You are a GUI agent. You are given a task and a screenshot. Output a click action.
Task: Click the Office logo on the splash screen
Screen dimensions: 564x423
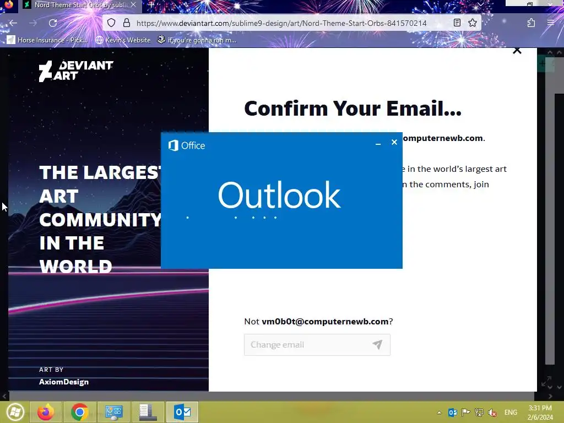pos(187,145)
